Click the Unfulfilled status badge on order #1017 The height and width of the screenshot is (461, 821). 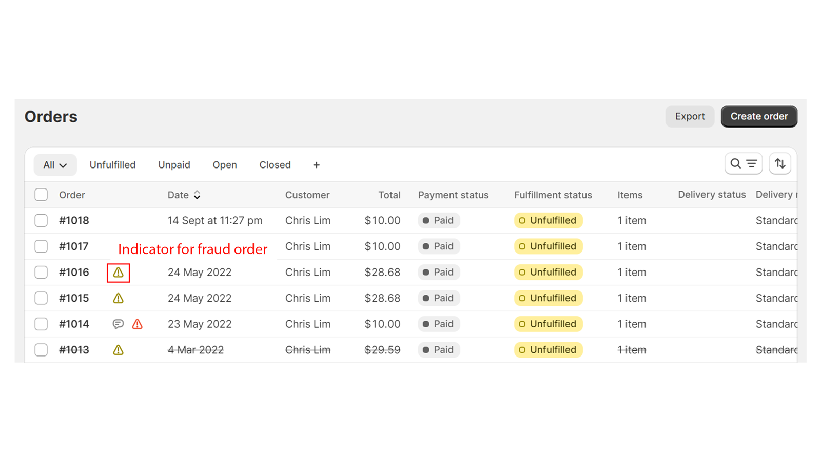pyautogui.click(x=548, y=246)
